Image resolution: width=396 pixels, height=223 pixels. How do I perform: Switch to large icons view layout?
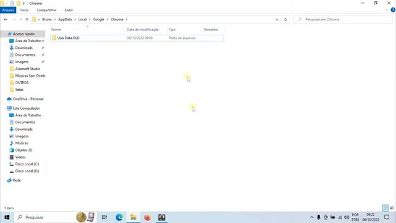click(392, 208)
